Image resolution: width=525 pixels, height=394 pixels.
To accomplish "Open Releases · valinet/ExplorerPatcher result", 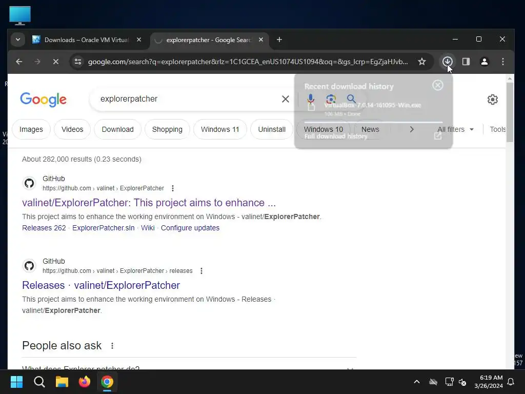I will pos(101,285).
